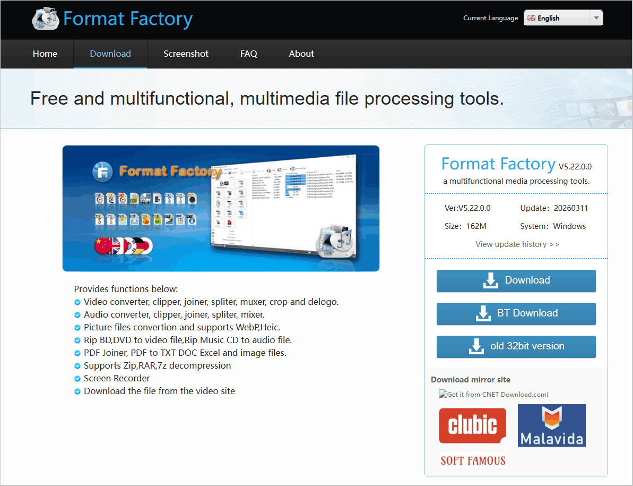Click the bullet icon beside Supports Zip,RAR,7z
This screenshot has width=633, height=486.
[x=77, y=366]
